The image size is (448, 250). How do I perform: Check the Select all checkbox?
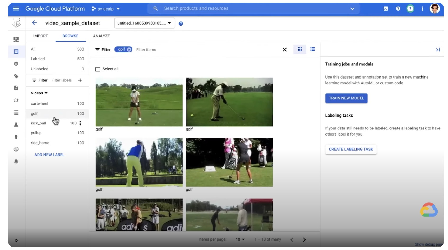tap(98, 69)
